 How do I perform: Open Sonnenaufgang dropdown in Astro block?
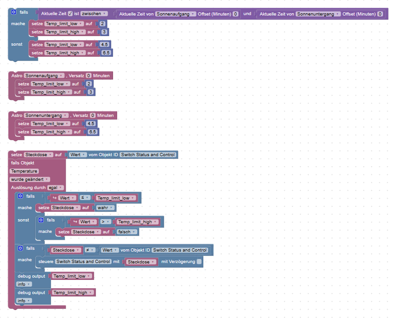[44, 75]
